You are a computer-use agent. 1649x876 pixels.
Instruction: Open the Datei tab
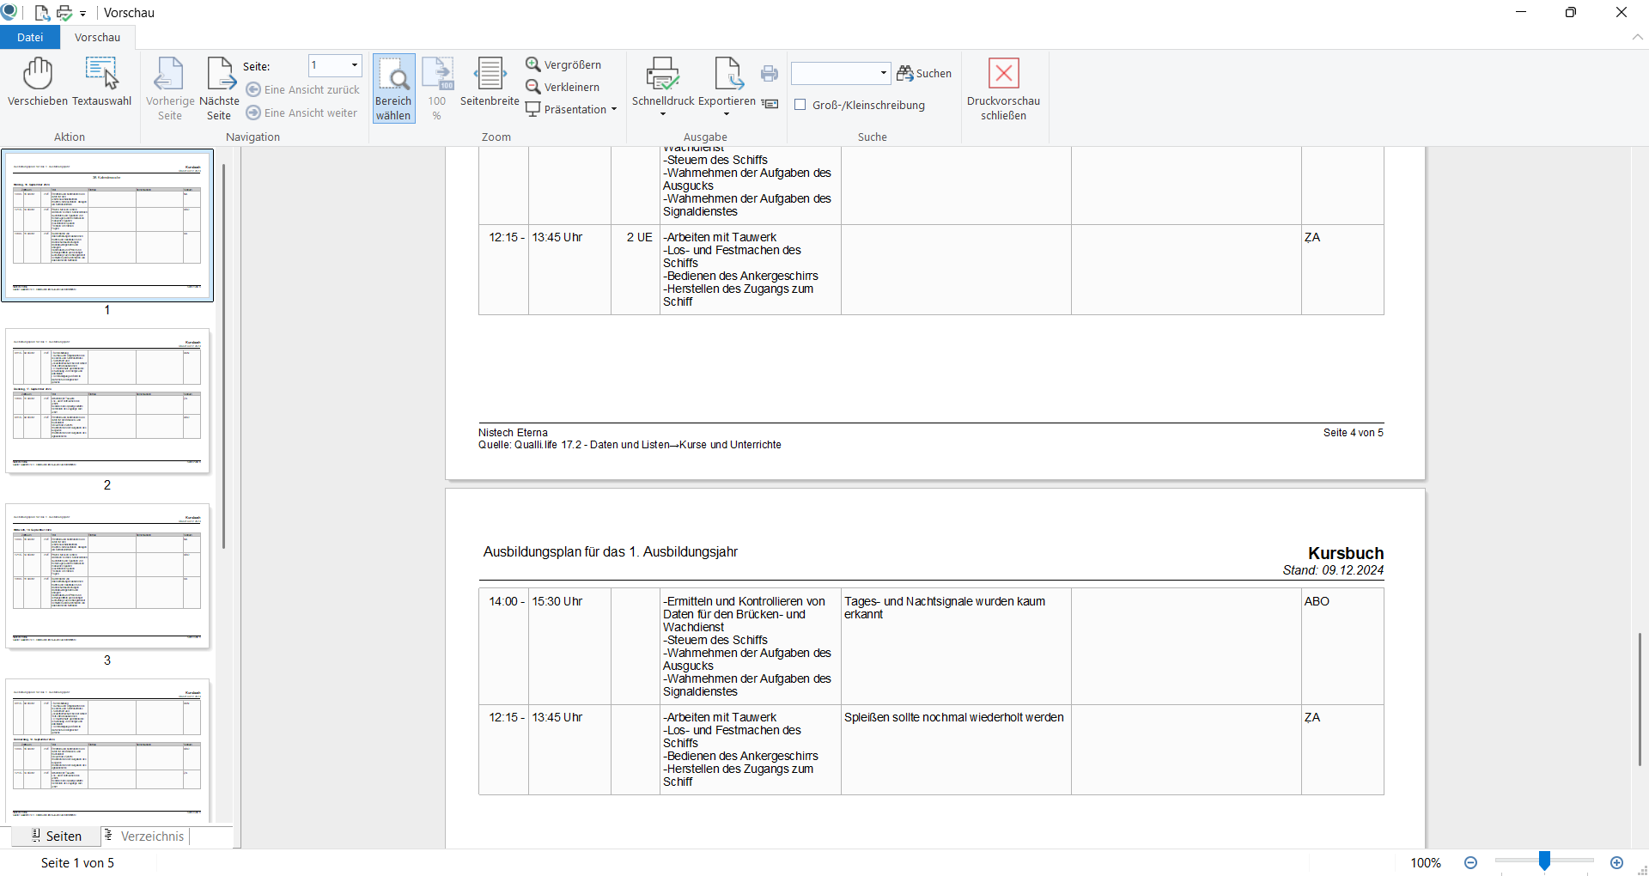(x=30, y=38)
